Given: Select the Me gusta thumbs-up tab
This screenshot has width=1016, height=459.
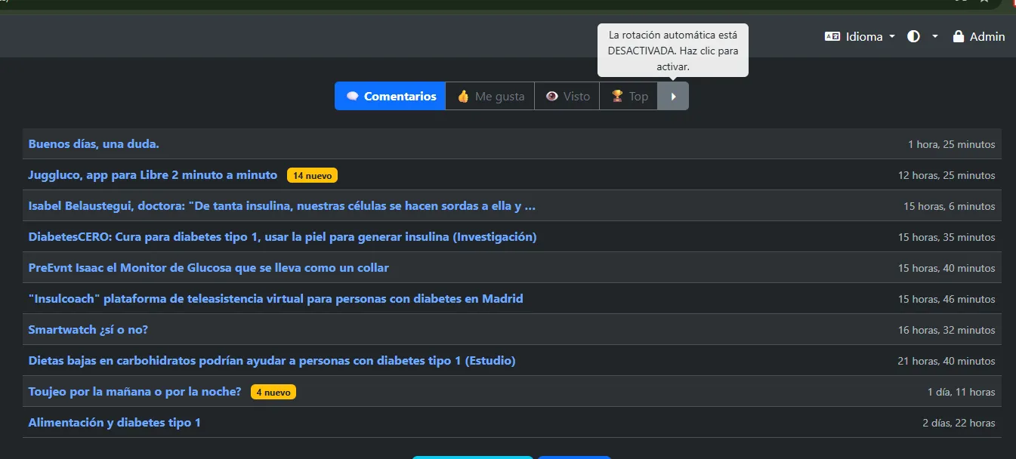Looking at the screenshot, I should click(x=489, y=96).
